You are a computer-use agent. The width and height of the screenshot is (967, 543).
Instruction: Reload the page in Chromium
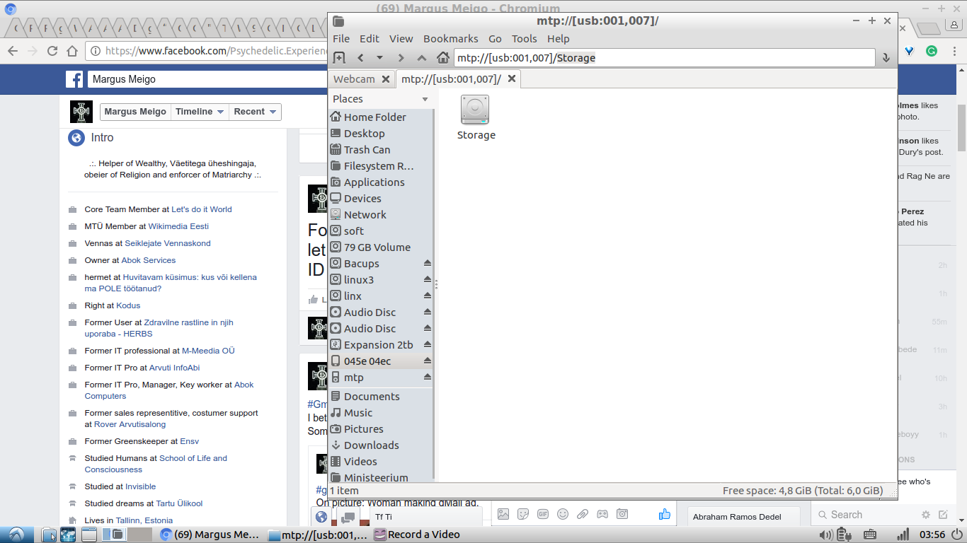pos(52,51)
